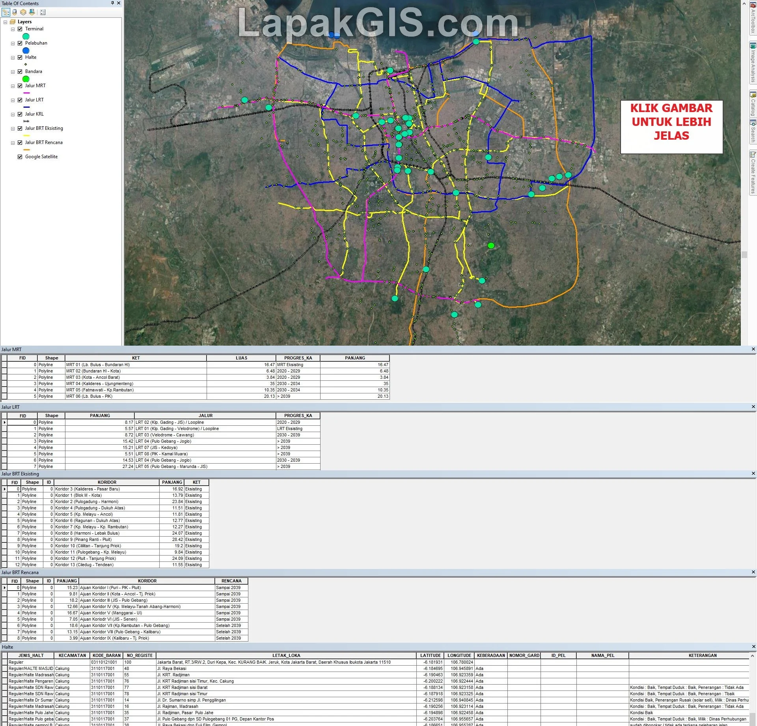
Task: Hide the Jalur LRT layer
Action: (20, 100)
